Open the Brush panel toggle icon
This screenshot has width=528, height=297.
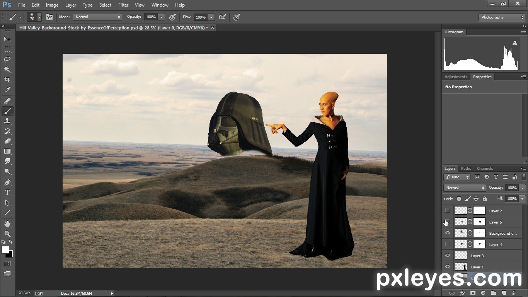(49, 17)
